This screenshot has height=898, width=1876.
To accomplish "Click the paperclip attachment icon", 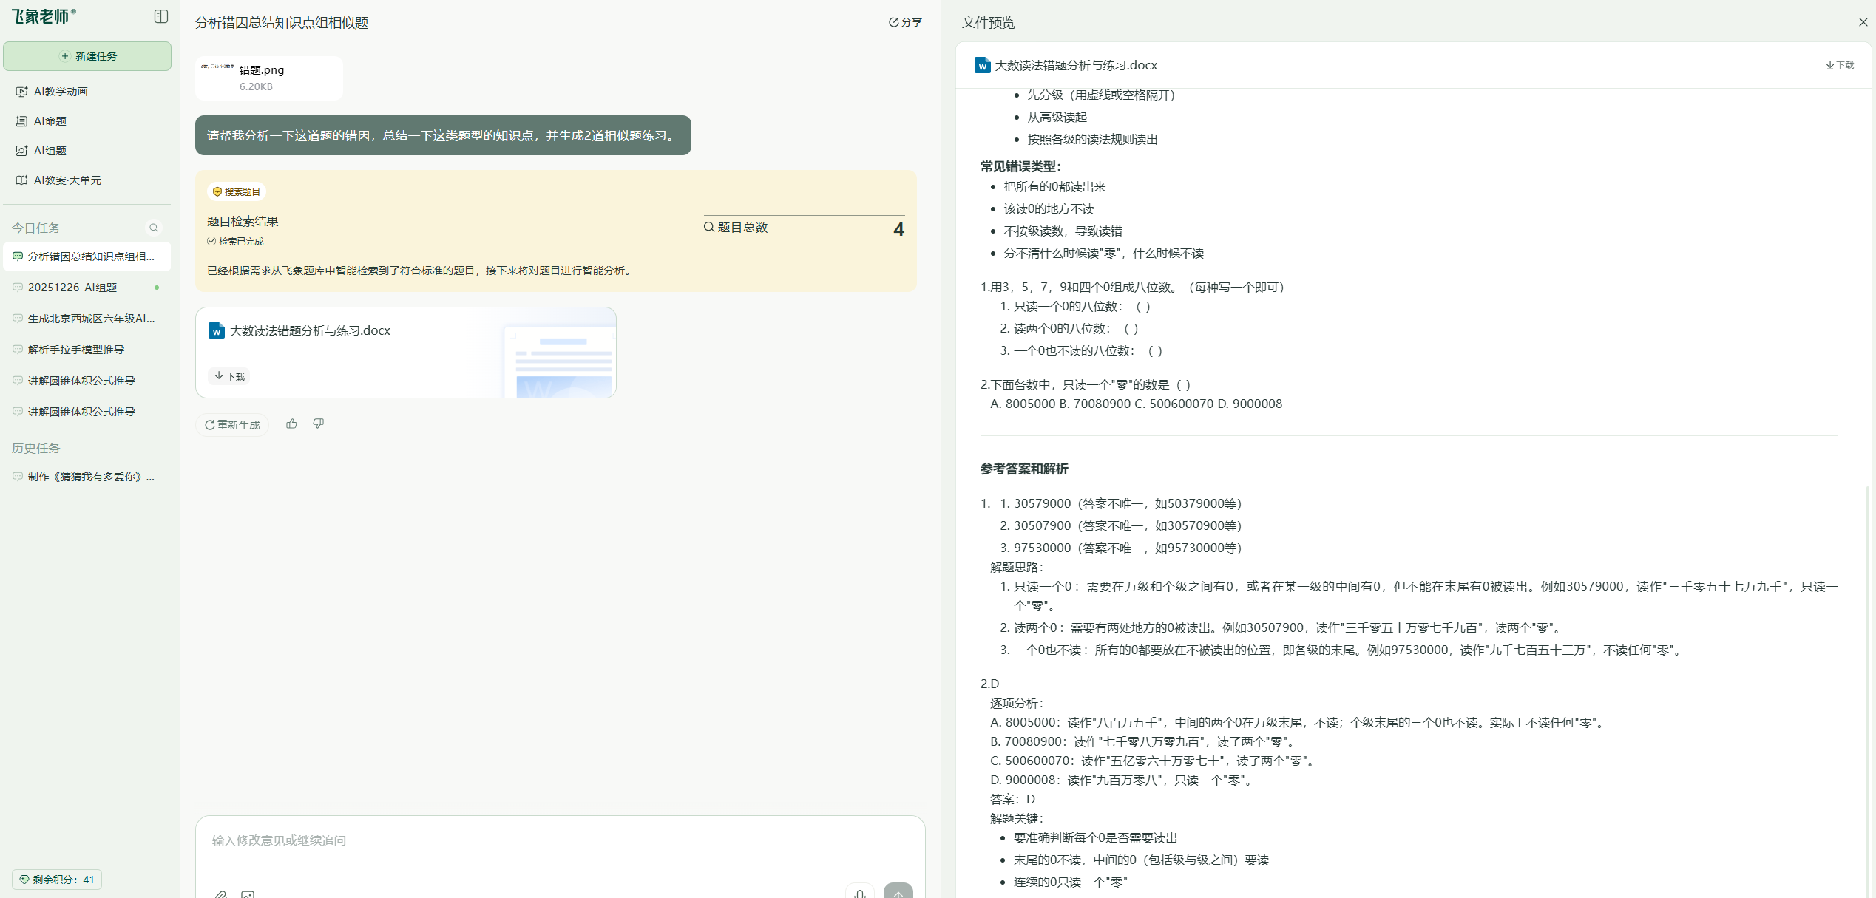I will tap(220, 894).
